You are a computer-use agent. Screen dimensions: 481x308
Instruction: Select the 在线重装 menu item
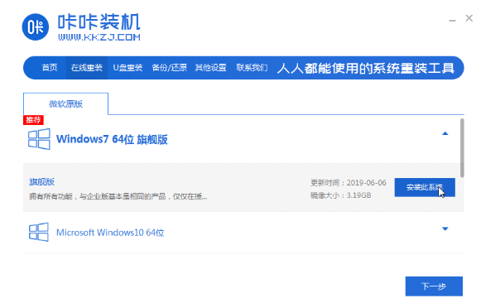86,68
